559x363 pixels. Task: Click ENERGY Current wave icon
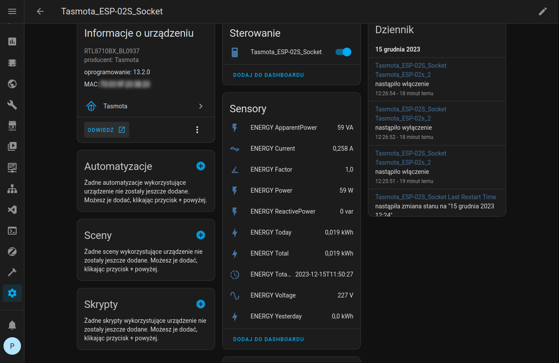coord(235,149)
